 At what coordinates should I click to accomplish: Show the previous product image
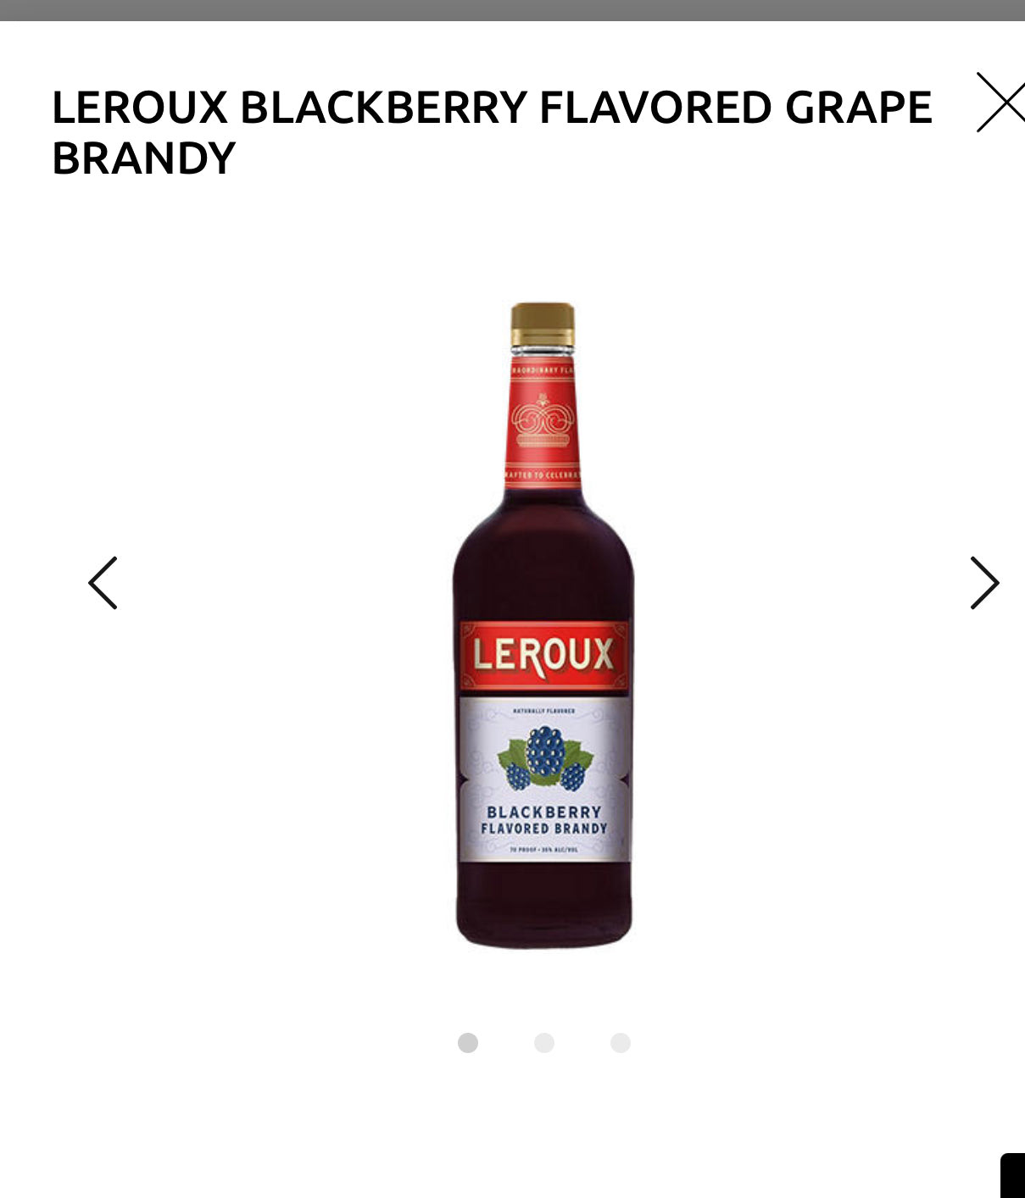tap(103, 583)
